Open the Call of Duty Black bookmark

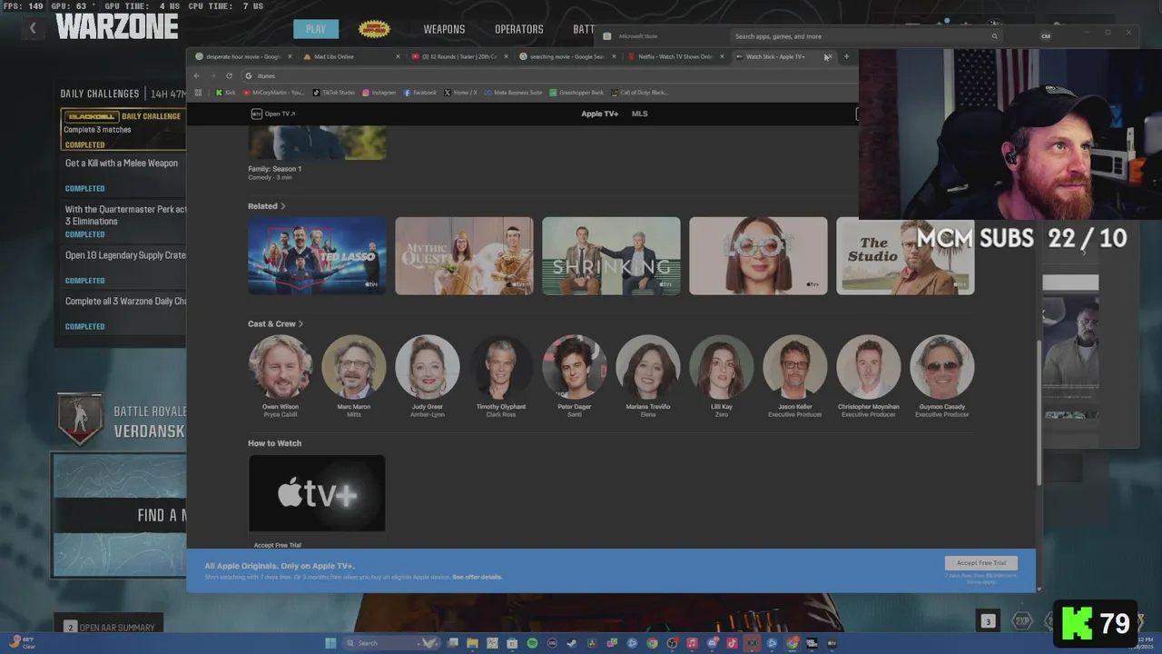tap(639, 93)
